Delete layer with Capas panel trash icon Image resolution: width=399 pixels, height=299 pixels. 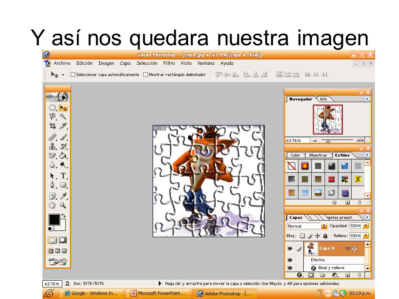(x=359, y=275)
